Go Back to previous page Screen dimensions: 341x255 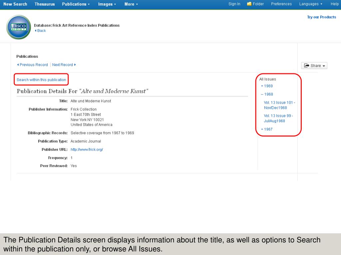(x=40, y=31)
